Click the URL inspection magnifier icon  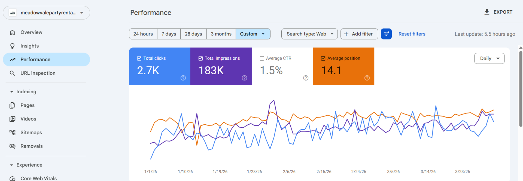tap(12, 73)
